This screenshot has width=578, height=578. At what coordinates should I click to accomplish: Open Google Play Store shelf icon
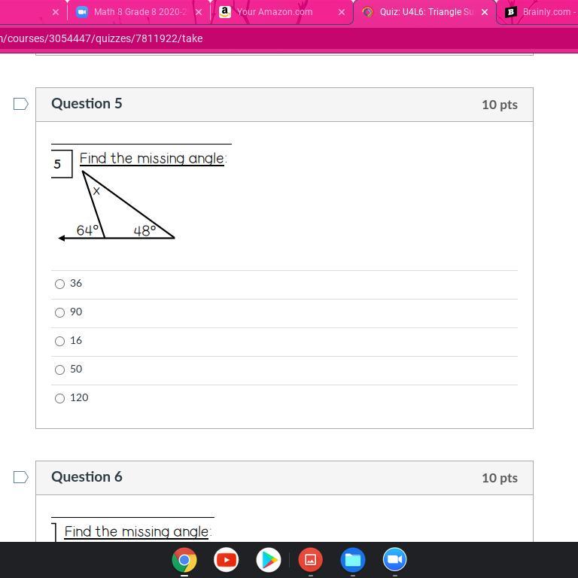pyautogui.click(x=269, y=560)
